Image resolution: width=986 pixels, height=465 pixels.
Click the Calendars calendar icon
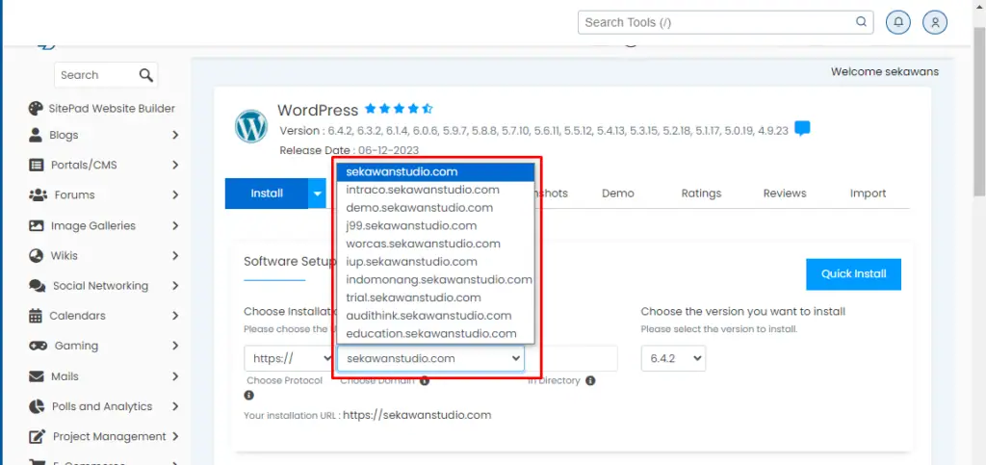pos(36,316)
